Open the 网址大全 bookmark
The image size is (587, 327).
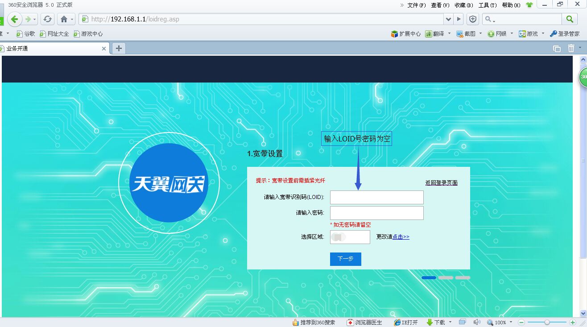[54, 33]
